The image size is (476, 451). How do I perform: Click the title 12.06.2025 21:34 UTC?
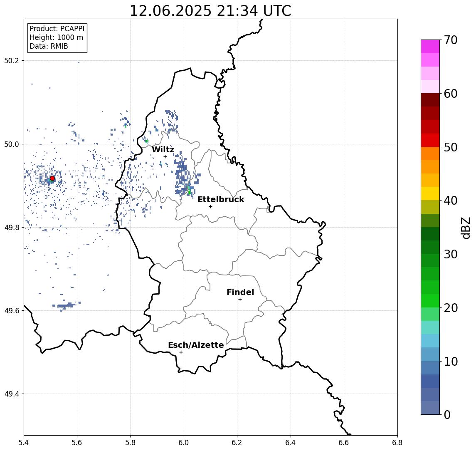pos(210,11)
